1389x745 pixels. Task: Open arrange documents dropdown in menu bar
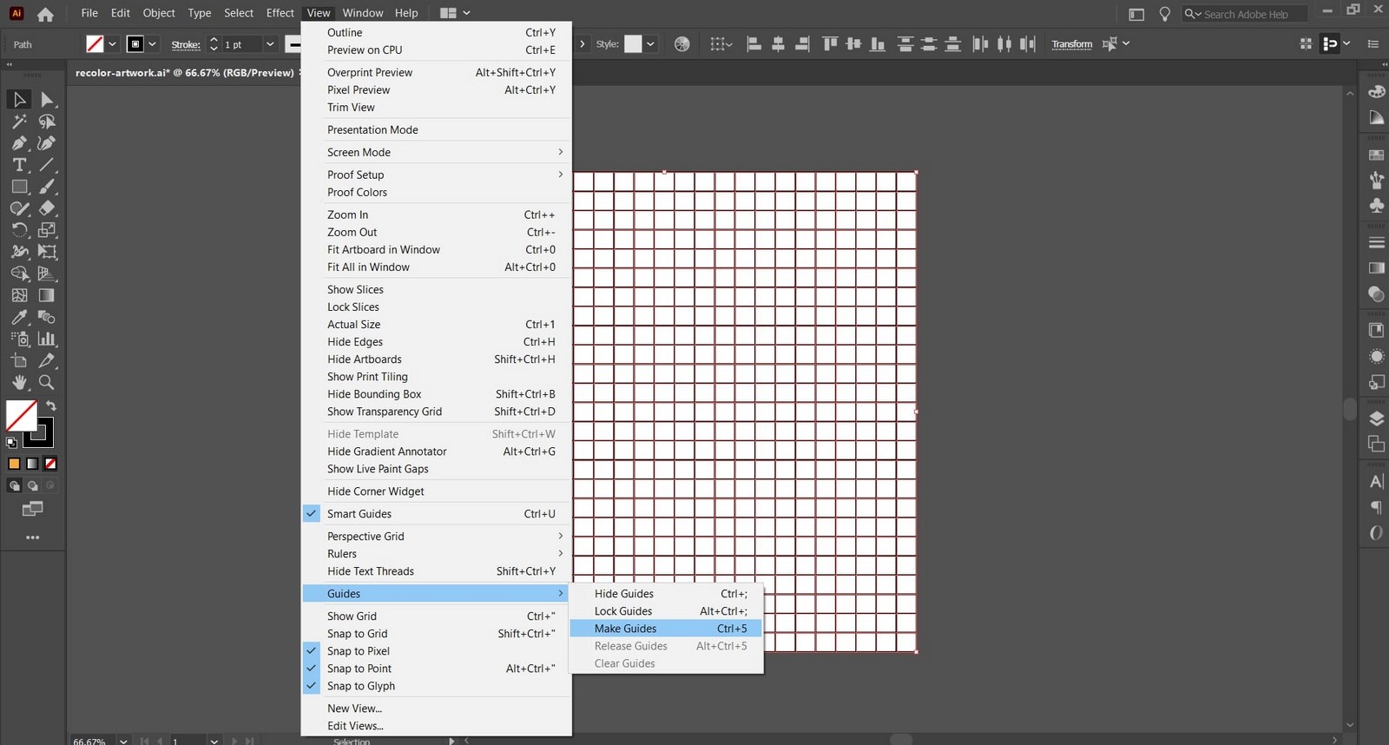click(455, 13)
